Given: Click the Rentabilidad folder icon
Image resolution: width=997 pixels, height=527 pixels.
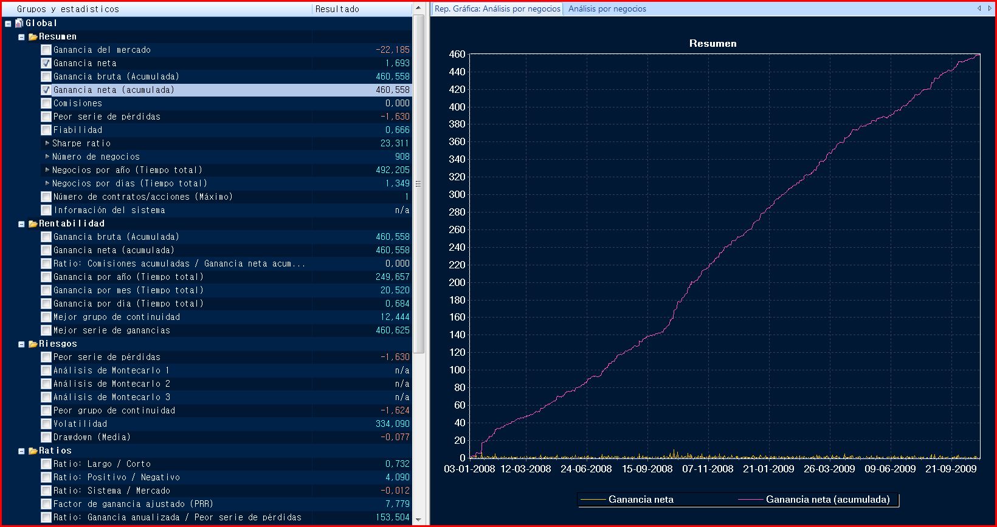Looking at the screenshot, I should click(33, 223).
